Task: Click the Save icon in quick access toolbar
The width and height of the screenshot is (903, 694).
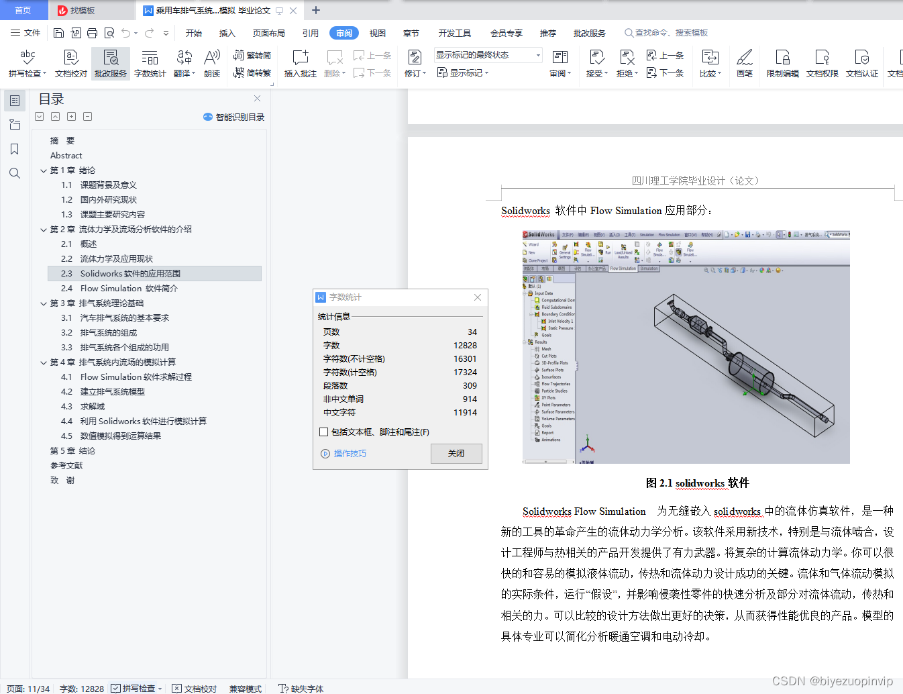Action: 58,33
